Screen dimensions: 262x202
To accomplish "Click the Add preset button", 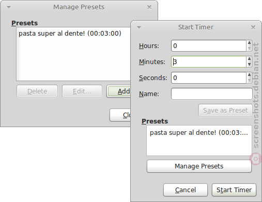I will pos(119,91).
